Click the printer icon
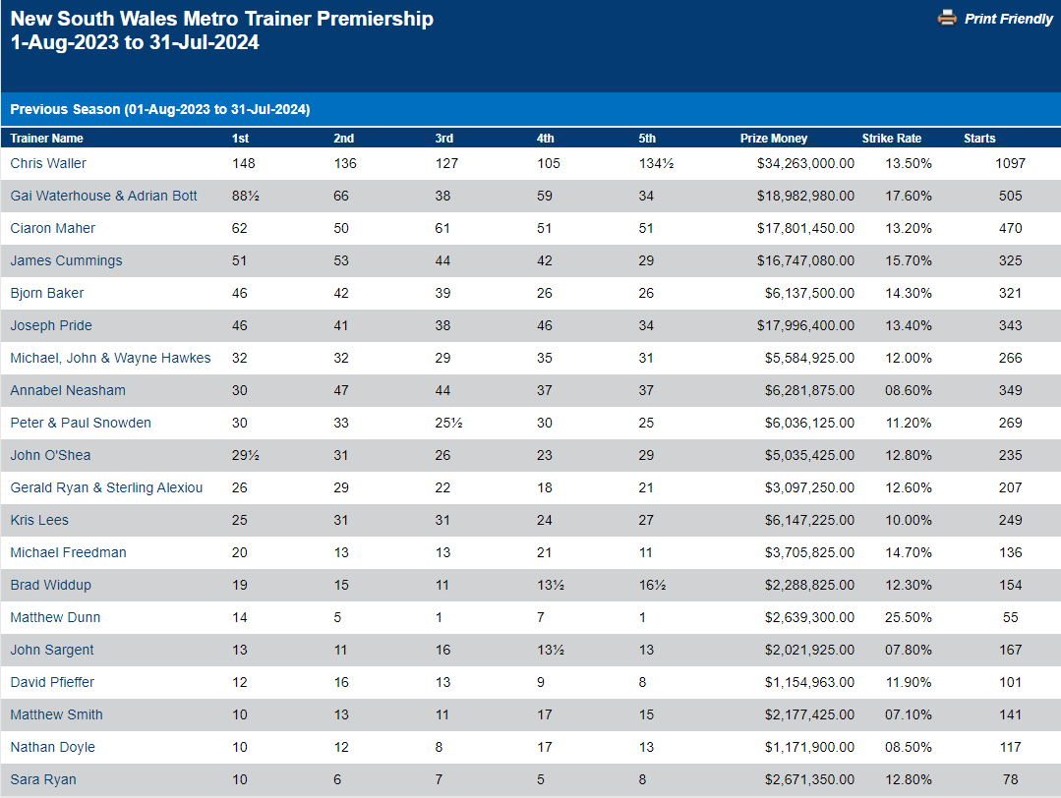Viewport: 1061px width, 798px height. (947, 18)
